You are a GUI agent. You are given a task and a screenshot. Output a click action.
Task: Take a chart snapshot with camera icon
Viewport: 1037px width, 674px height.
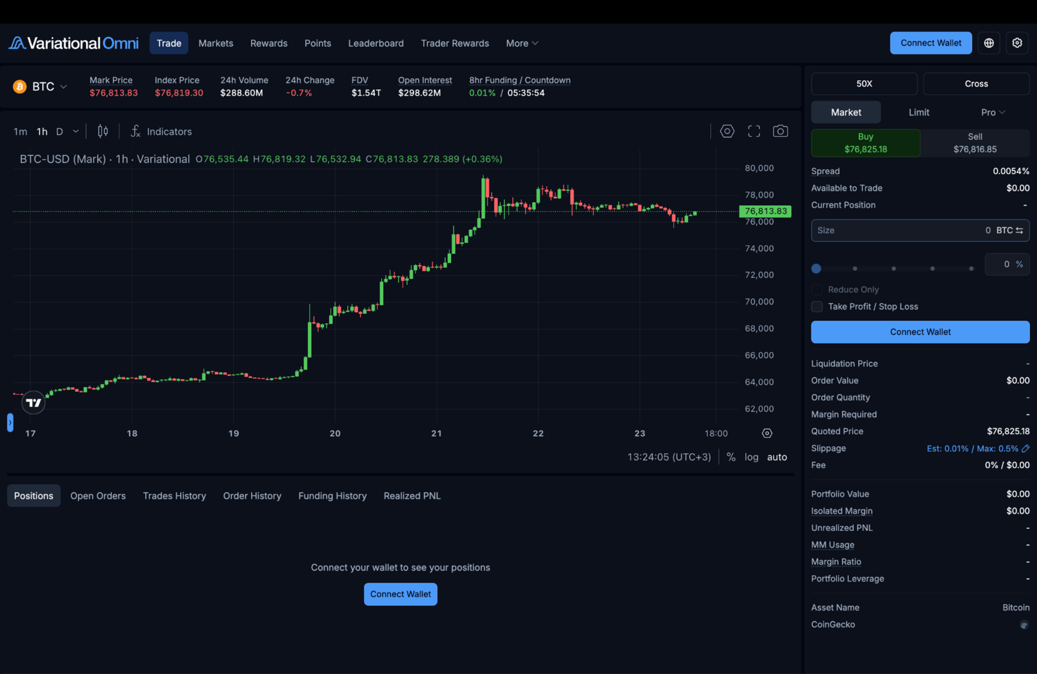[x=780, y=131]
